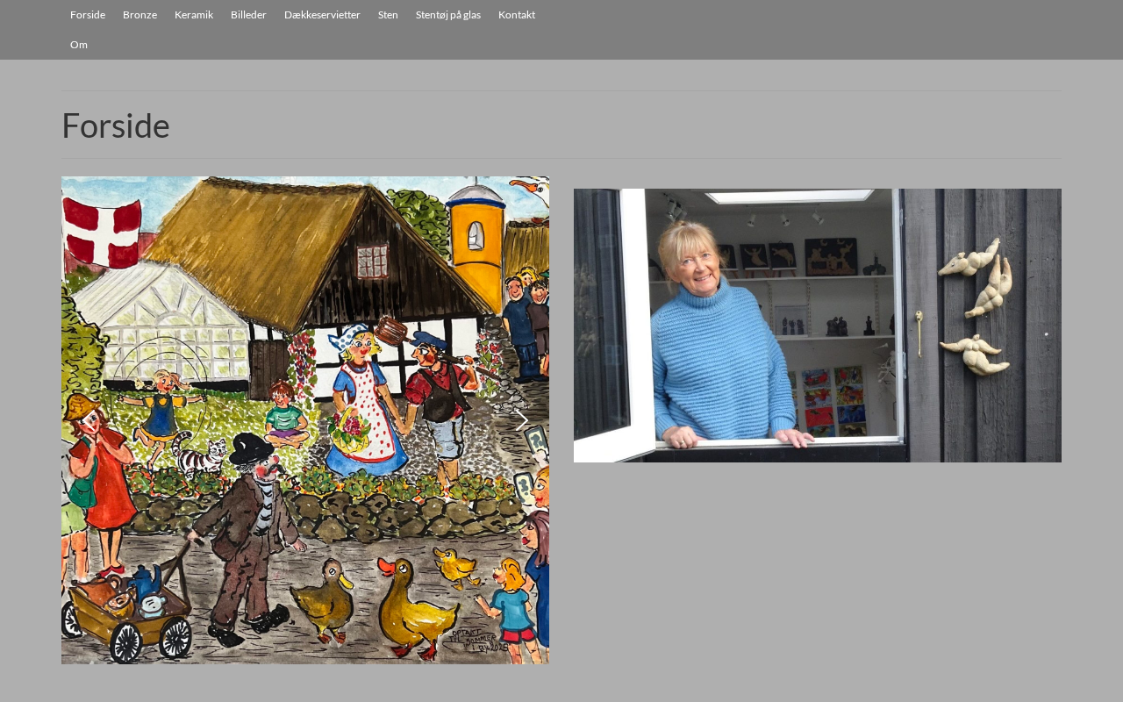Select Dækkeservietter from the navigation bar

coord(322,15)
